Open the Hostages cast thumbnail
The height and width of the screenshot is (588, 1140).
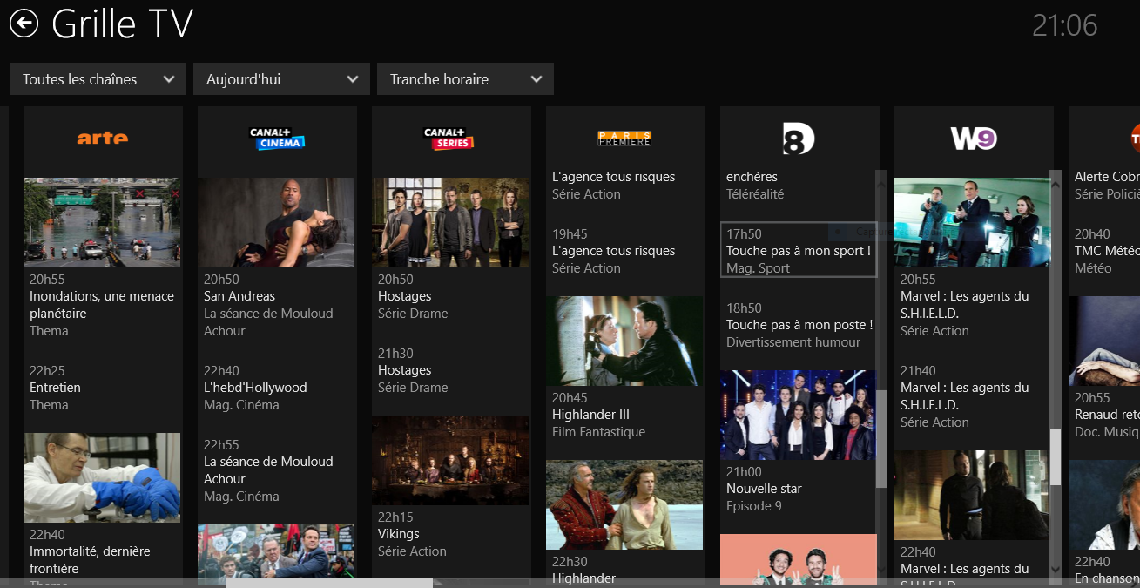pyautogui.click(x=450, y=222)
